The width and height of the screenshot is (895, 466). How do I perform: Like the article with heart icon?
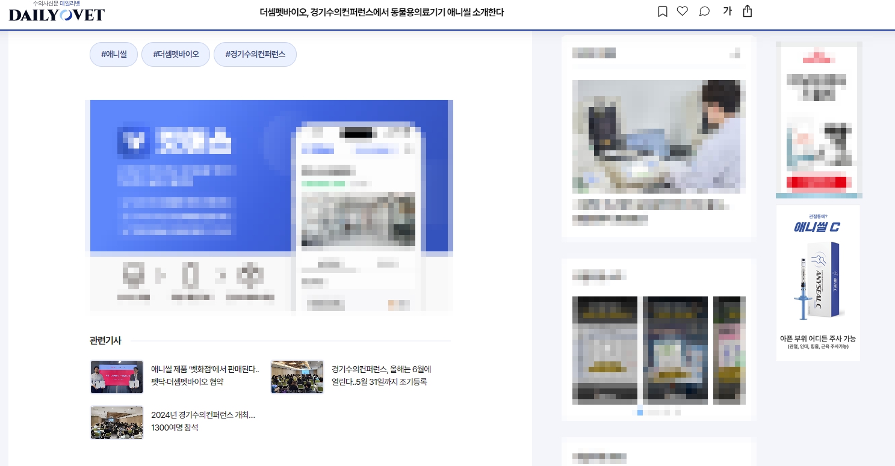tap(682, 11)
